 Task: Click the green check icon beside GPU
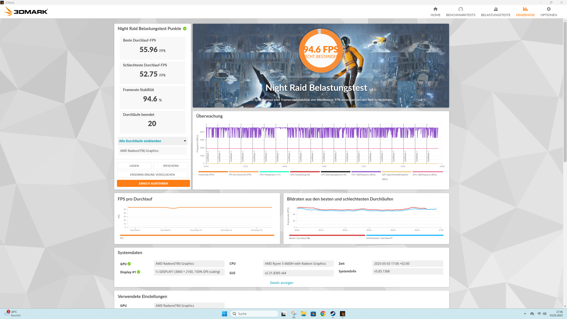point(129,264)
